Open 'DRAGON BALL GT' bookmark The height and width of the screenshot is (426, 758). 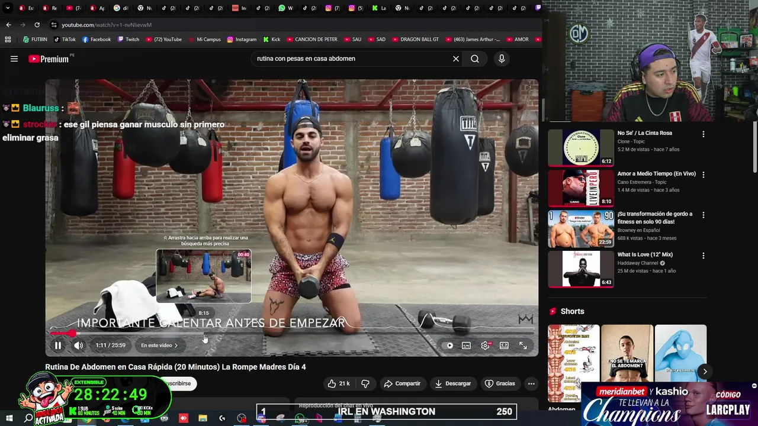pos(415,40)
